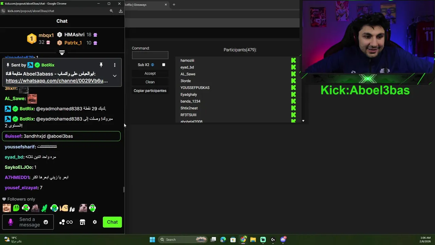Open a new browser tab with plus
Screen dimensions: 435x245
click(174, 5)
